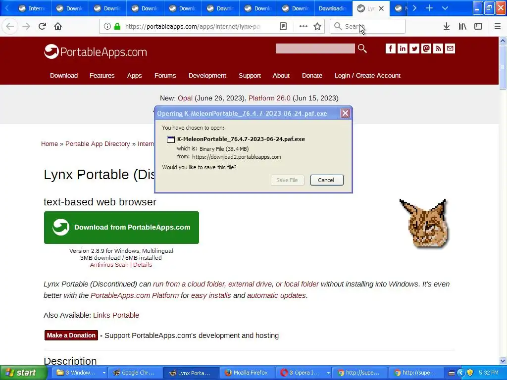Viewport: 507px width, 380px height.
Task: Click the site search magnifier icon
Action: (x=362, y=48)
